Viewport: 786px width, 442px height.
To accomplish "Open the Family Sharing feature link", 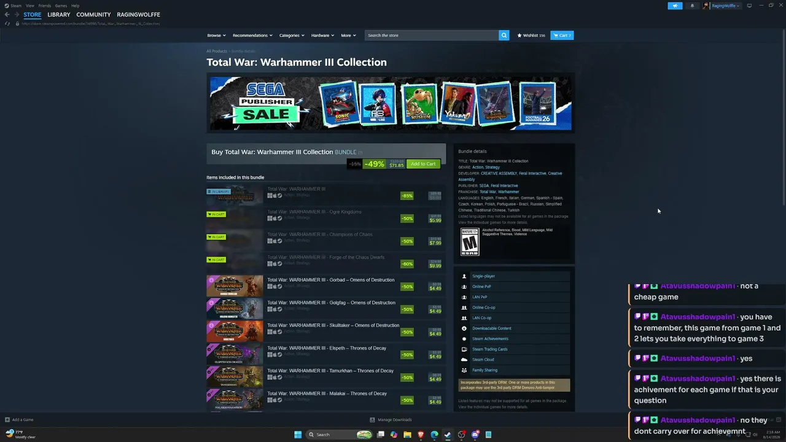I will coord(484,370).
